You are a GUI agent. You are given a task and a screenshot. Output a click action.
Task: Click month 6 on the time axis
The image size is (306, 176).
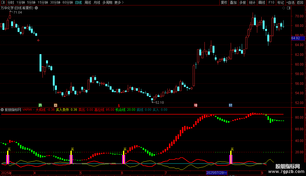[122, 173]
